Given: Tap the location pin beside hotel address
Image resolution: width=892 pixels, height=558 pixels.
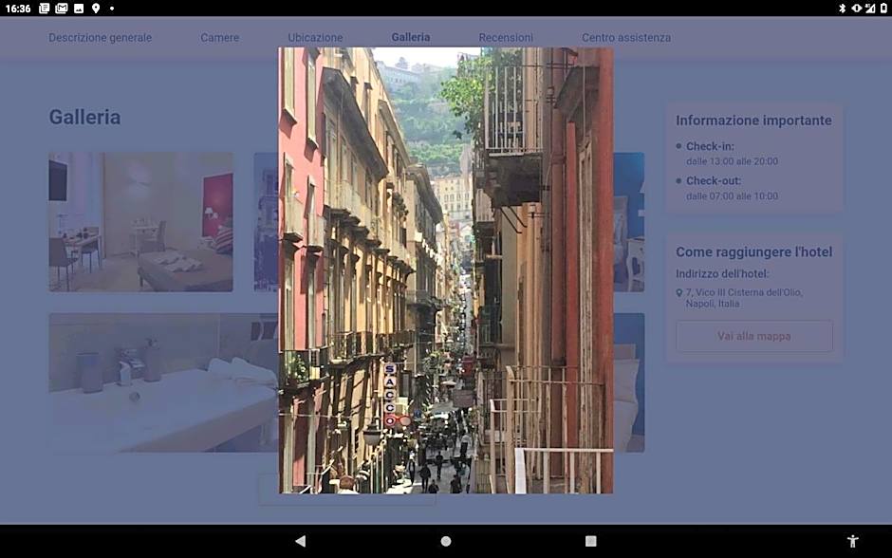Looking at the screenshot, I should (678, 293).
